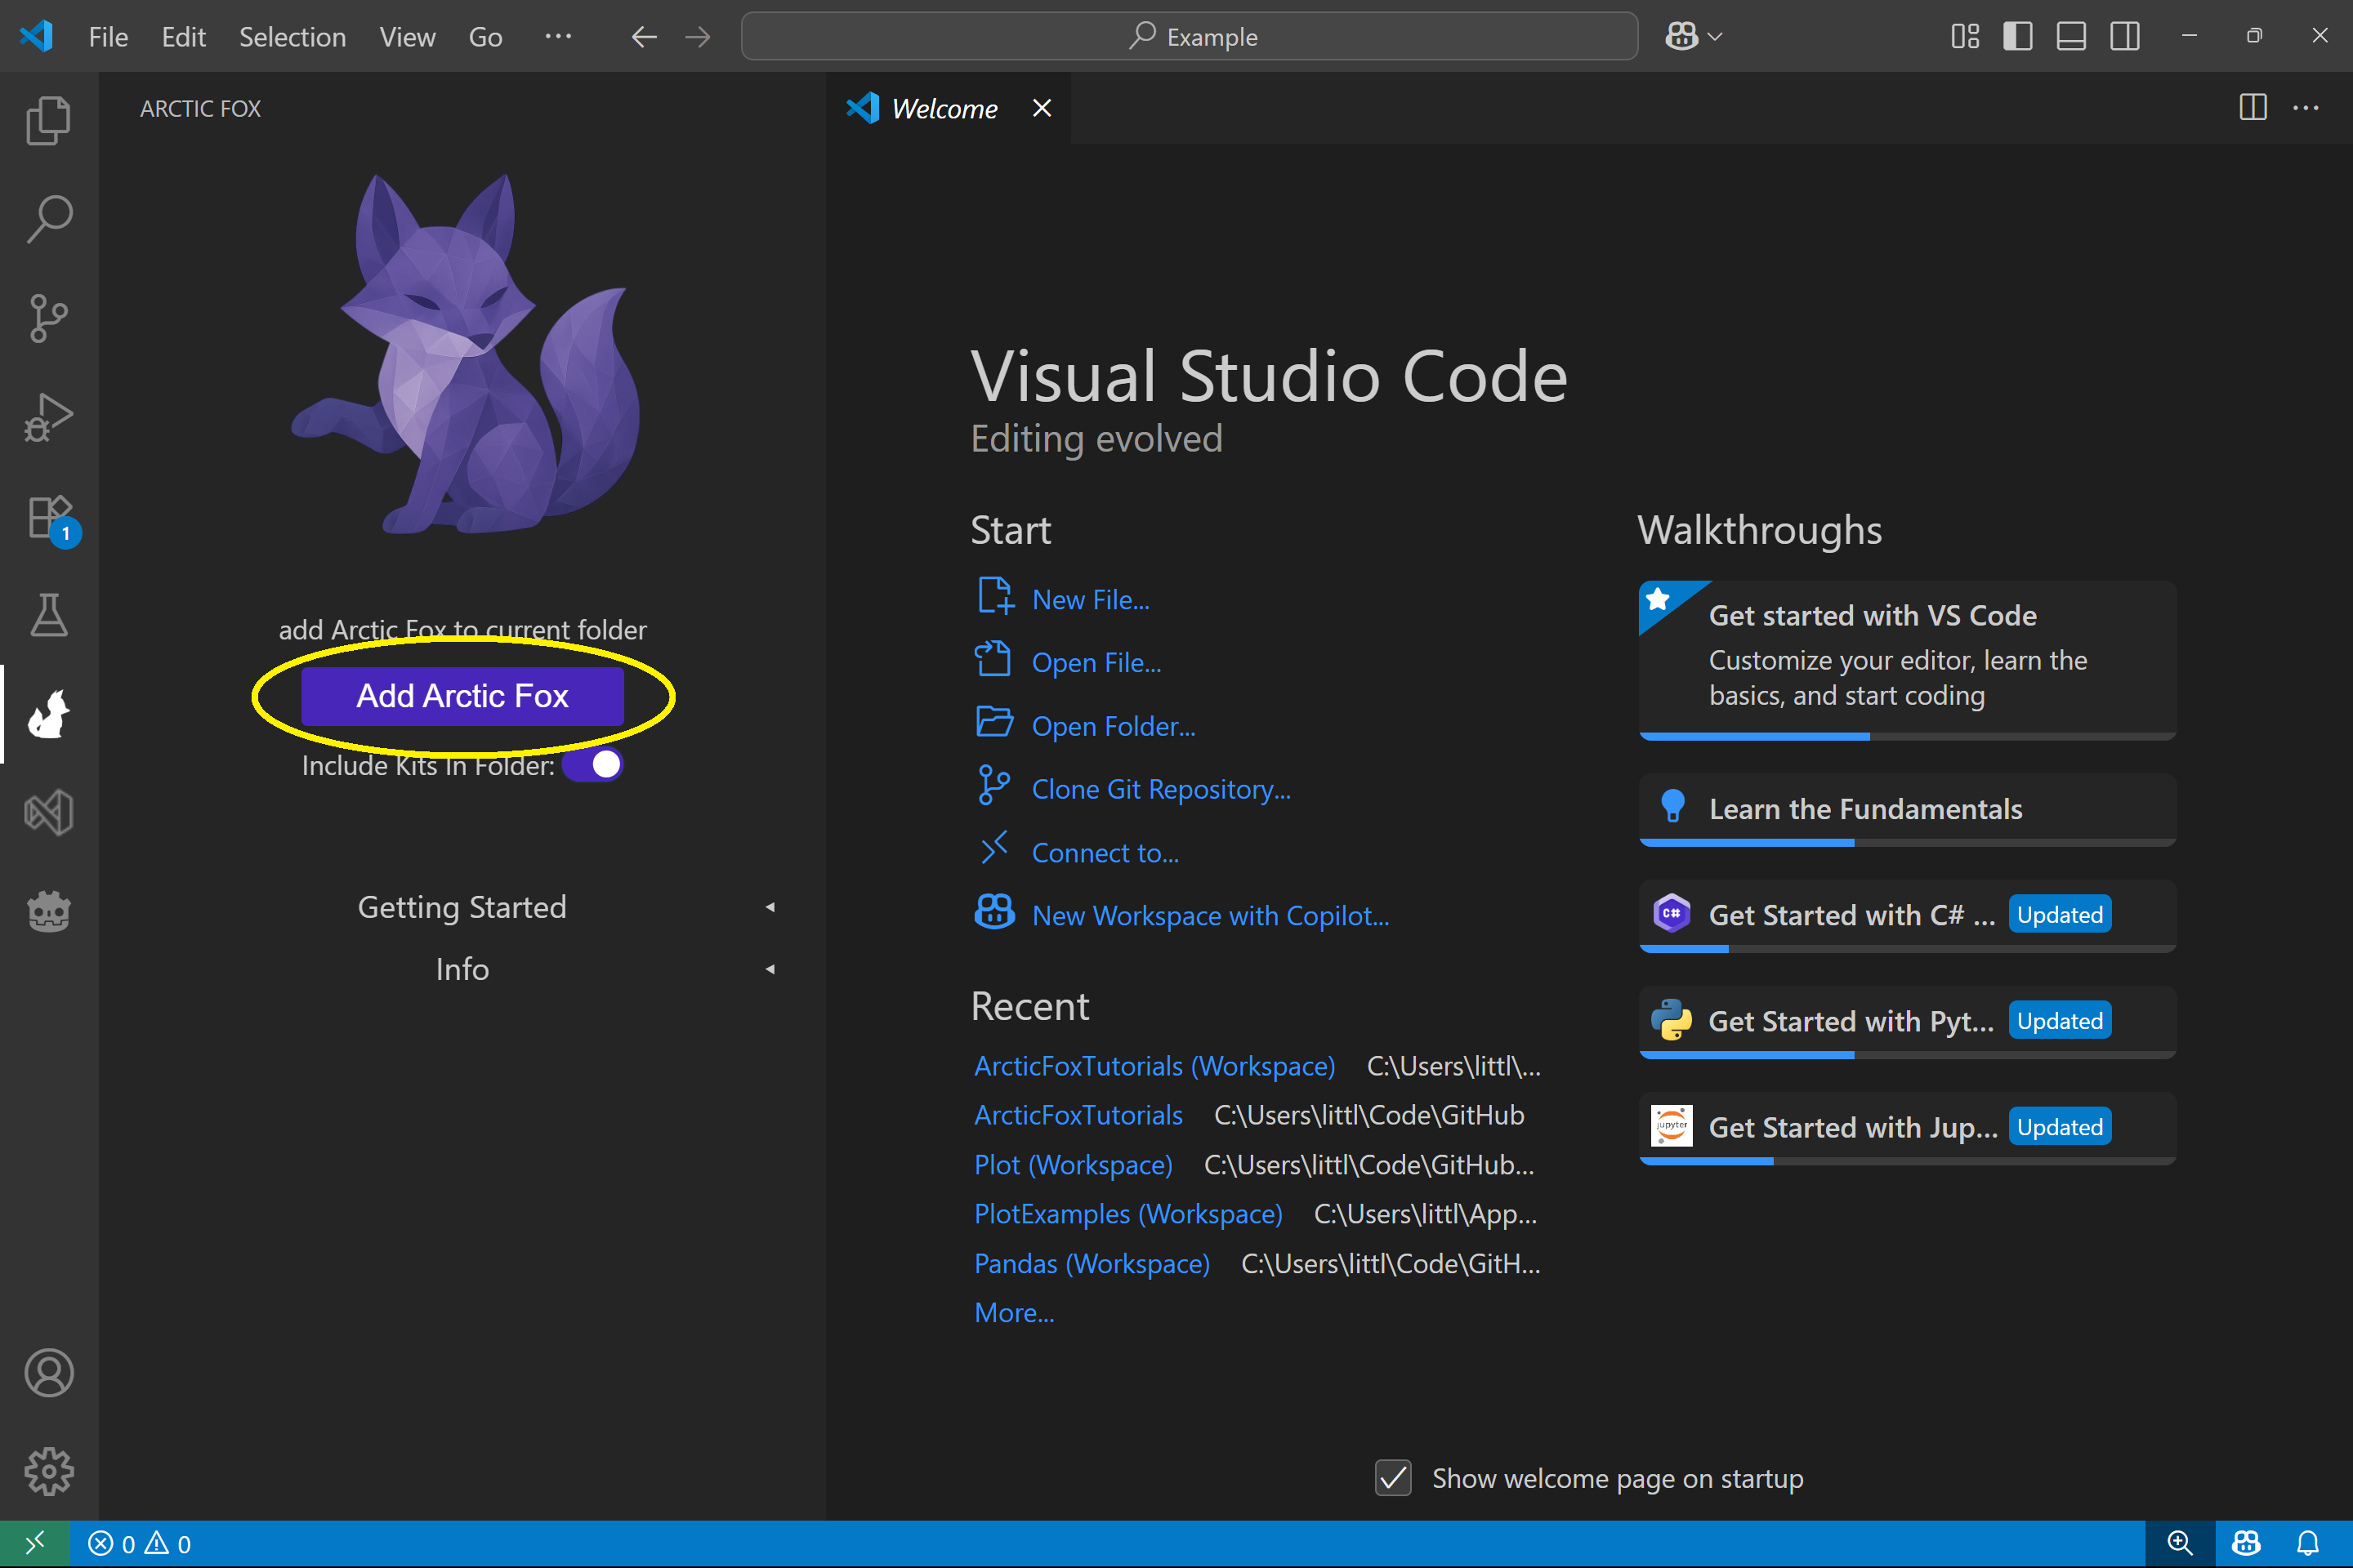
Task: Open the Edit menu
Action: [184, 37]
